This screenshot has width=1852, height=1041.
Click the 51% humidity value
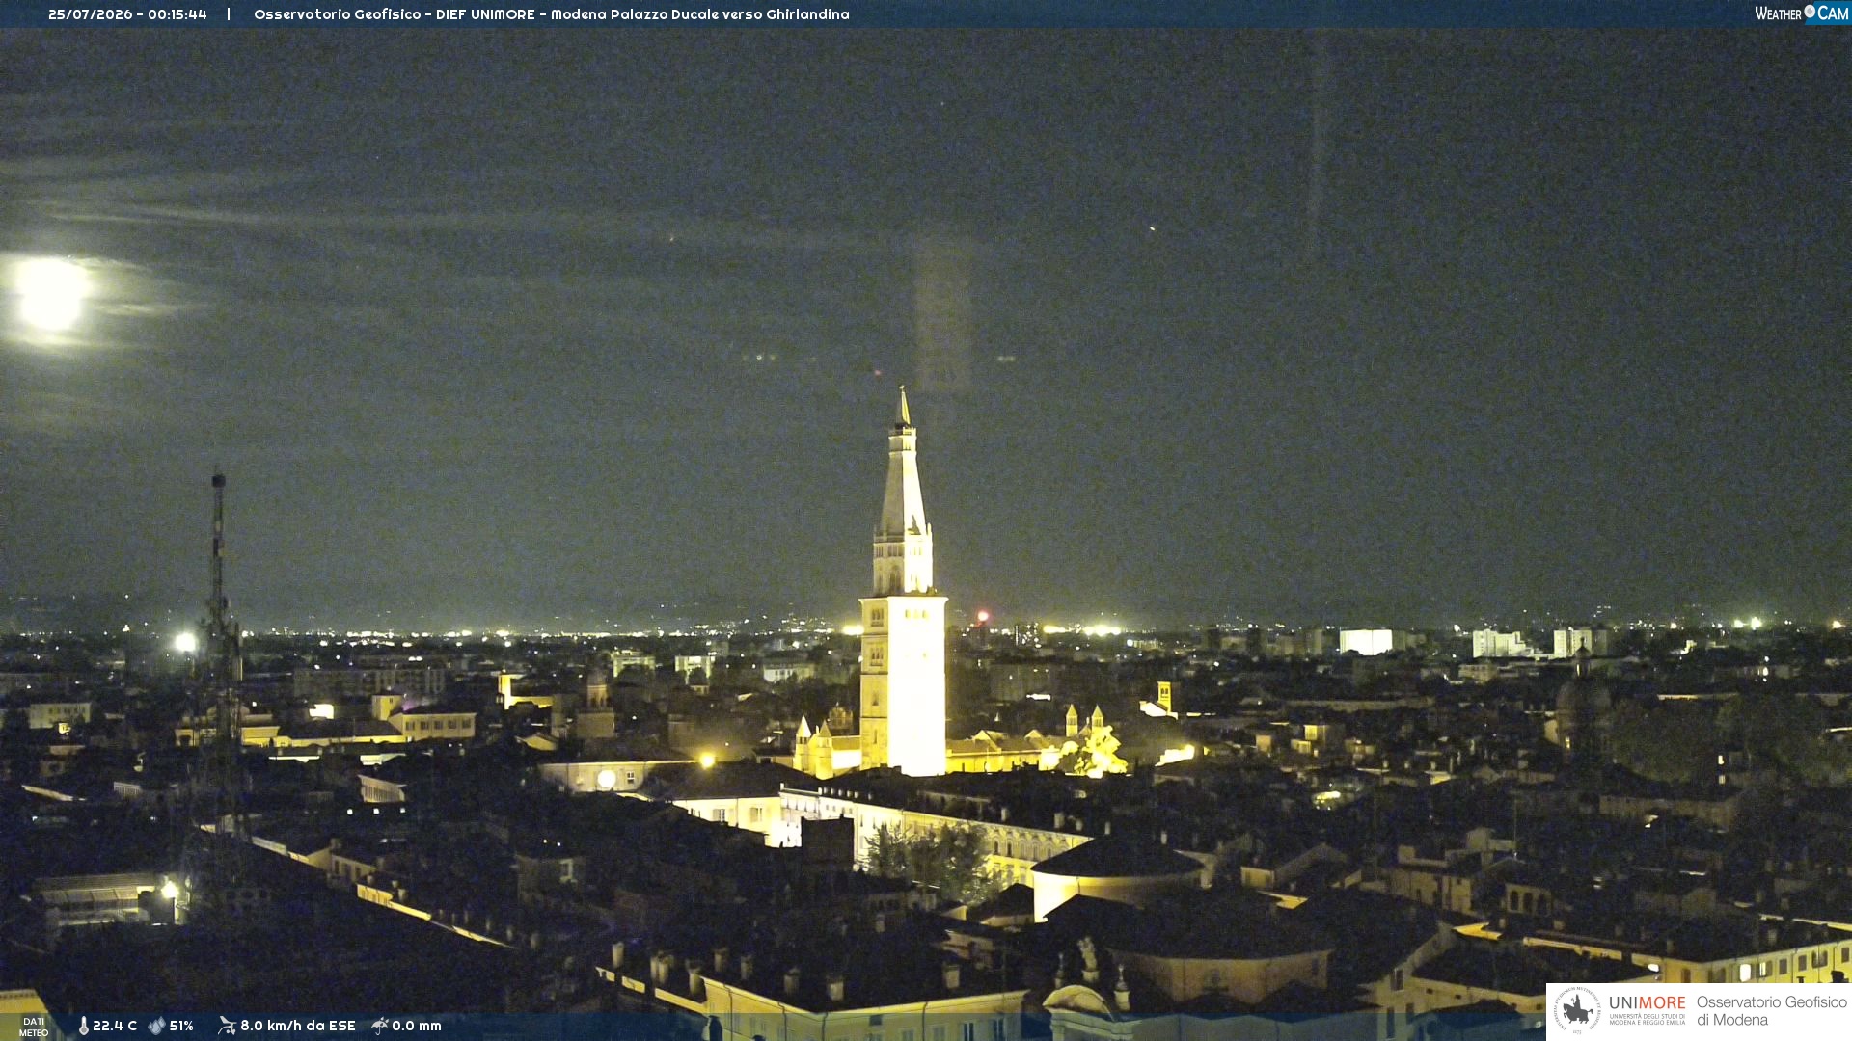[181, 1026]
